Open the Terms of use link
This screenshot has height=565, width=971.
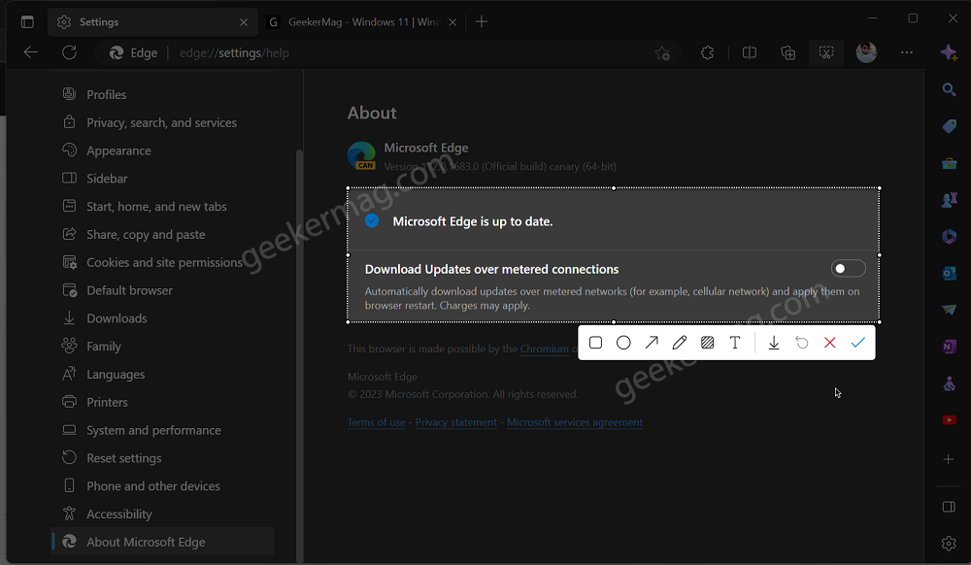click(377, 422)
